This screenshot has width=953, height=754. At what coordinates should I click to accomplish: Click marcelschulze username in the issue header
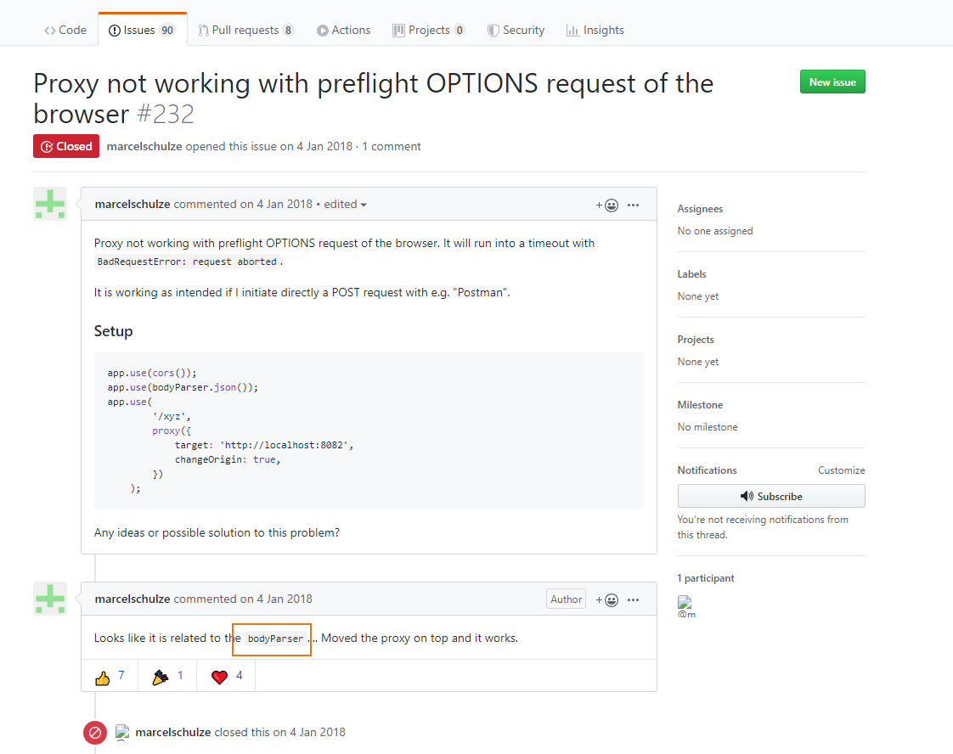pos(144,146)
